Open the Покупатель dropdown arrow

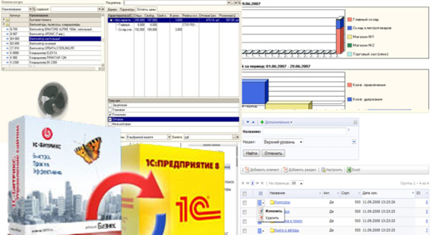228,3
